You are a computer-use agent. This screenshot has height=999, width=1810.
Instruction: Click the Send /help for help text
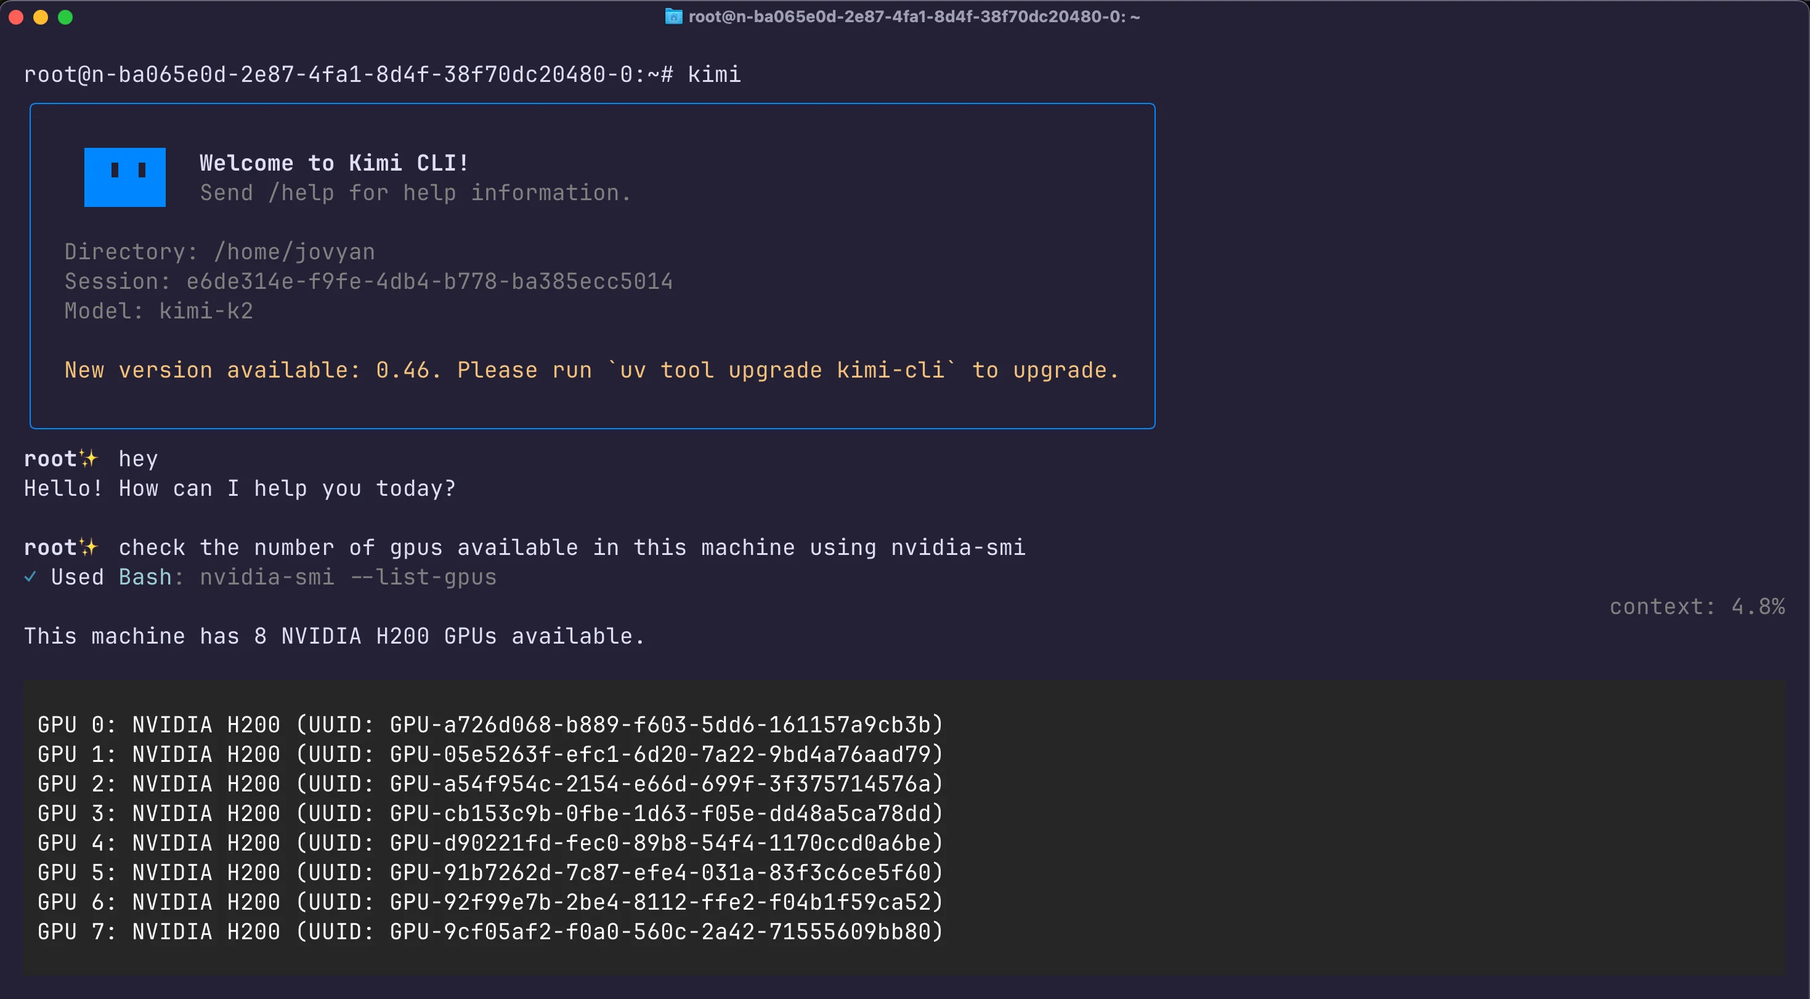(x=415, y=193)
